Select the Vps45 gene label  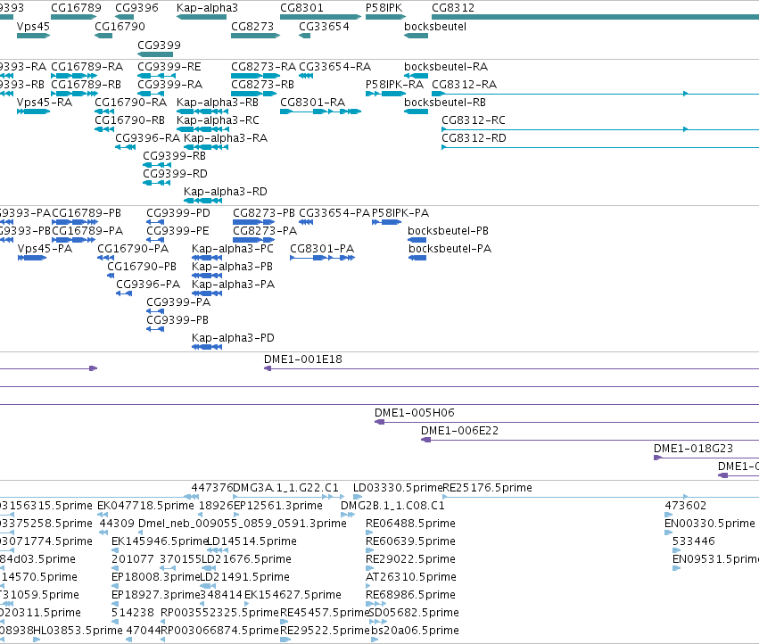[x=33, y=26]
